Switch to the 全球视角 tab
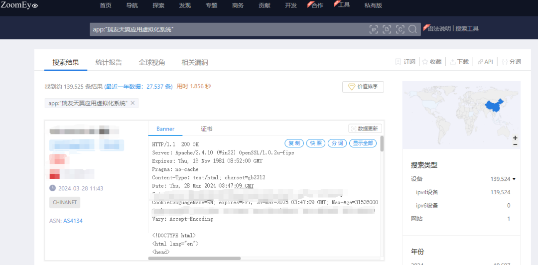The width and height of the screenshot is (538, 265). coord(151,62)
